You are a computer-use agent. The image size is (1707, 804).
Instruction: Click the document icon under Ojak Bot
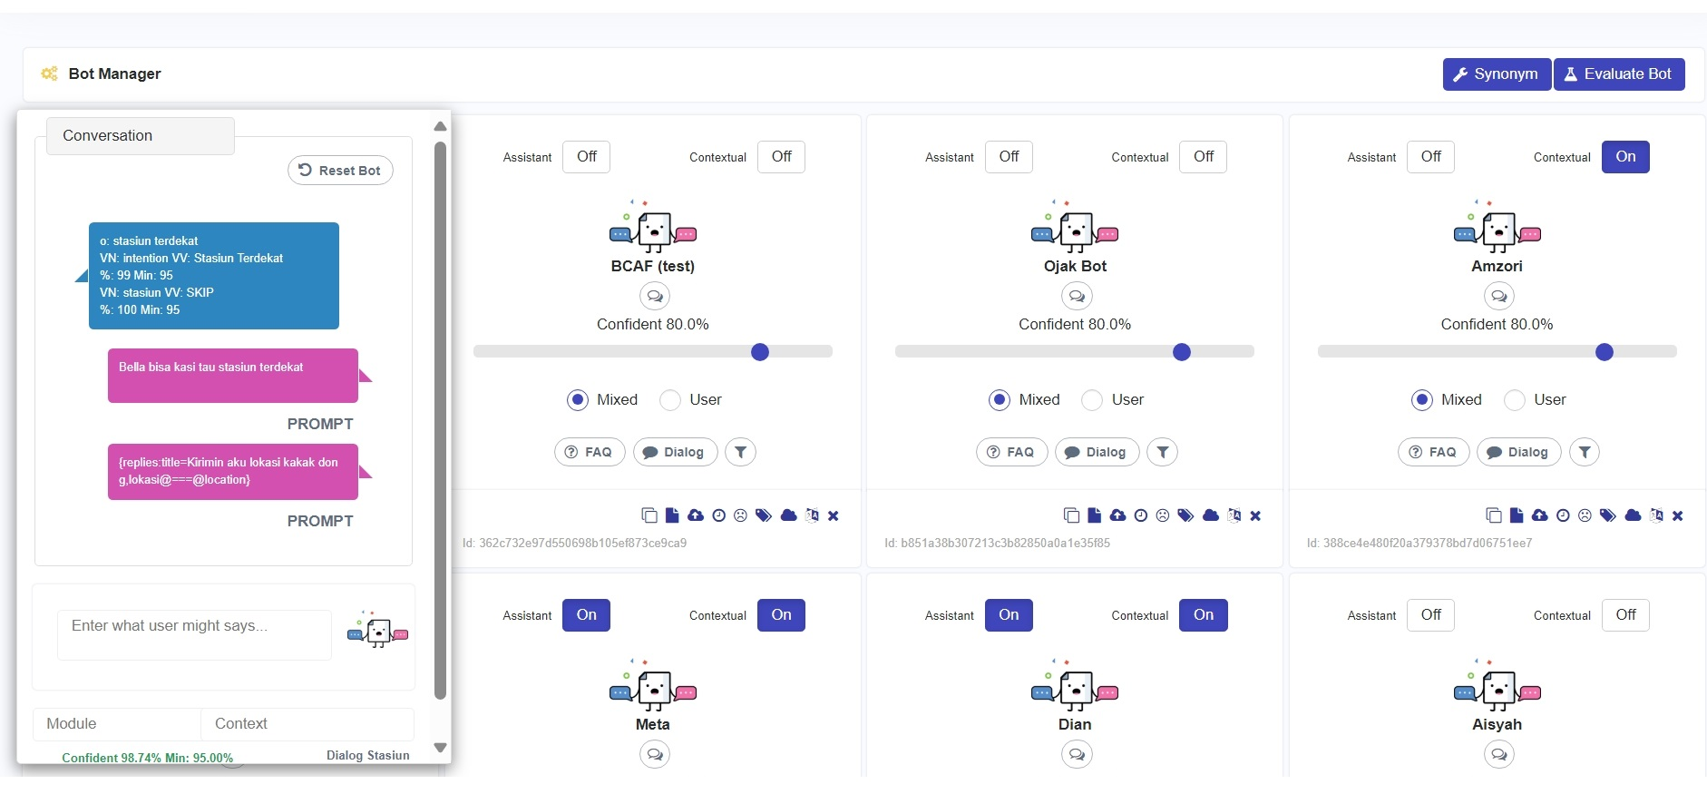coord(1094,515)
